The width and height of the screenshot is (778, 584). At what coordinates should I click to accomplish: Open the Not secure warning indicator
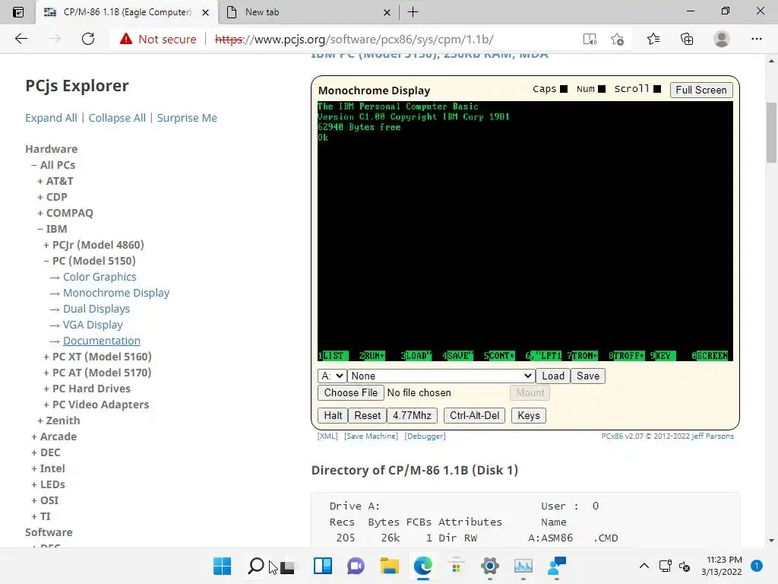tap(158, 40)
